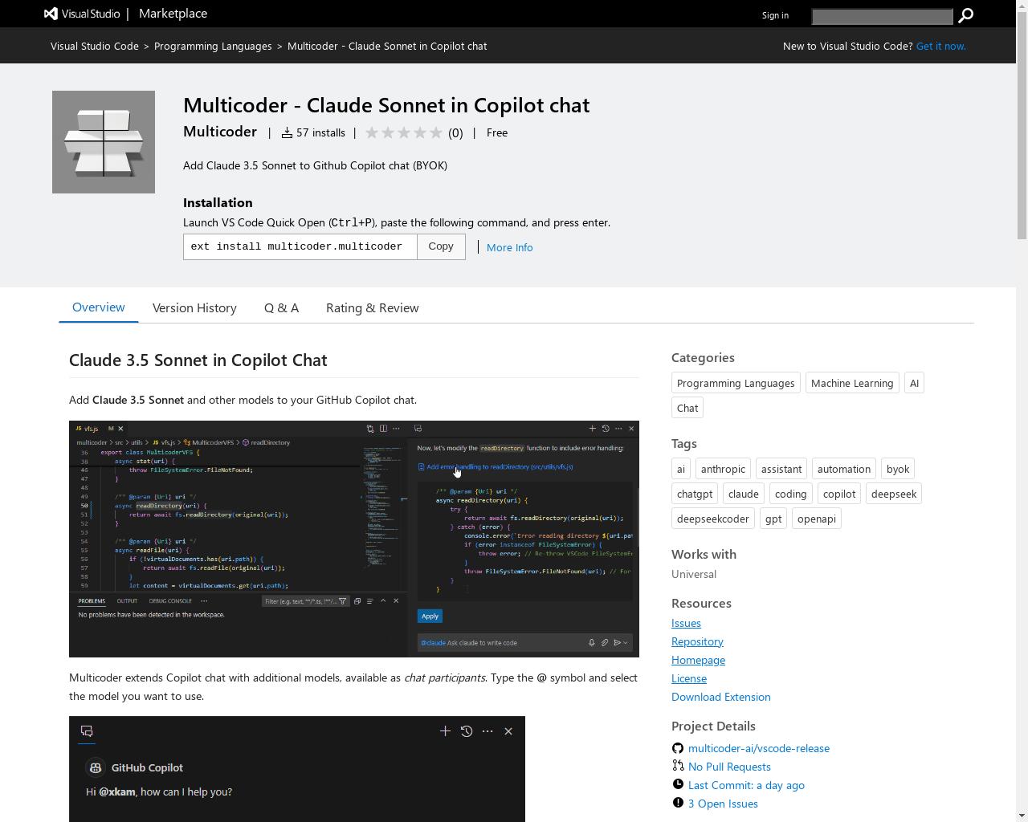The height and width of the screenshot is (822, 1028).
Task: Select the Machine Learning category
Action: coord(852,383)
